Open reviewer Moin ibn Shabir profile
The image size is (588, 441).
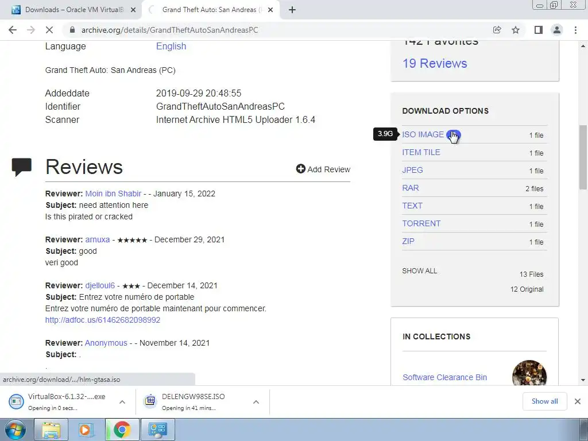[113, 194]
